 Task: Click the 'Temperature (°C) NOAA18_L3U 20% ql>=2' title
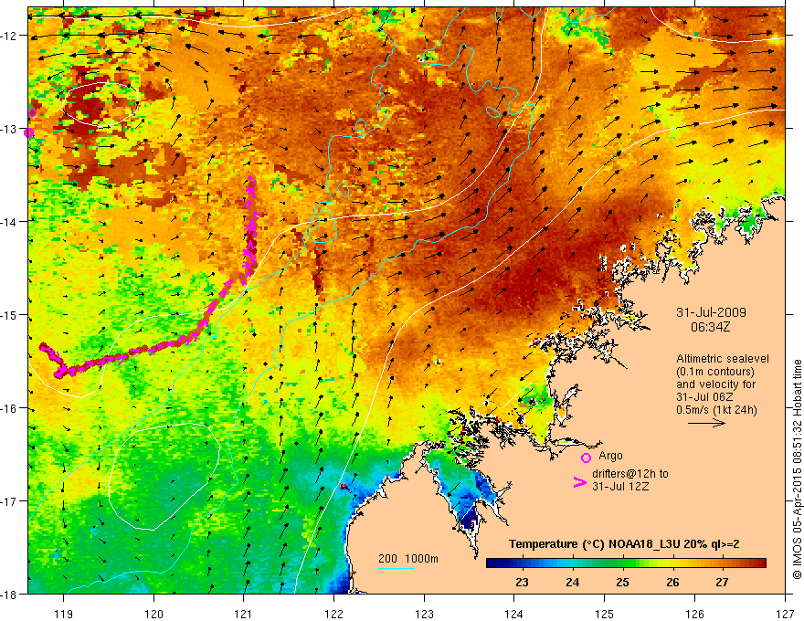pos(624,544)
